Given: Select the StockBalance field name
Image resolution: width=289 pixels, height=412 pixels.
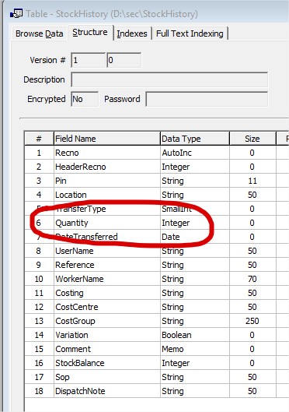Looking at the screenshot, I should coord(80,363).
